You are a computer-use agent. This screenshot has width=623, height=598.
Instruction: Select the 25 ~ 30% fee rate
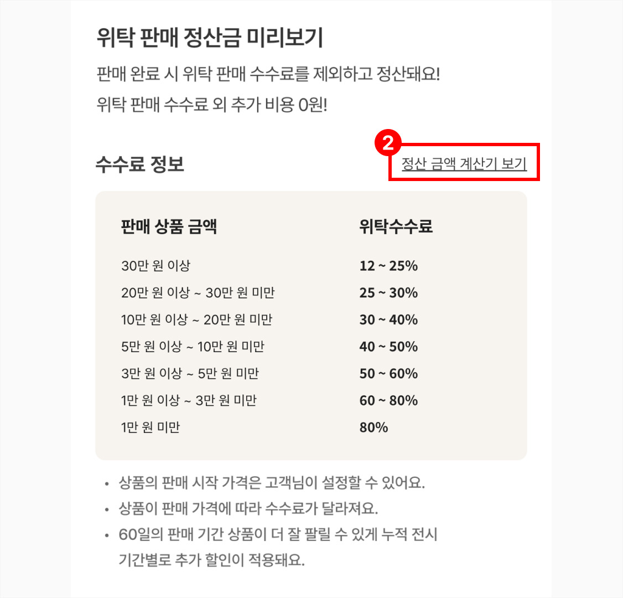pos(389,292)
